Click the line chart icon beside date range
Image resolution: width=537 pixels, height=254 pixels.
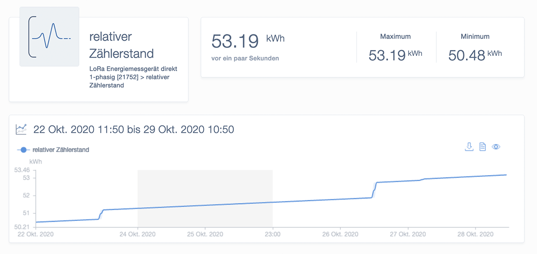click(21, 130)
